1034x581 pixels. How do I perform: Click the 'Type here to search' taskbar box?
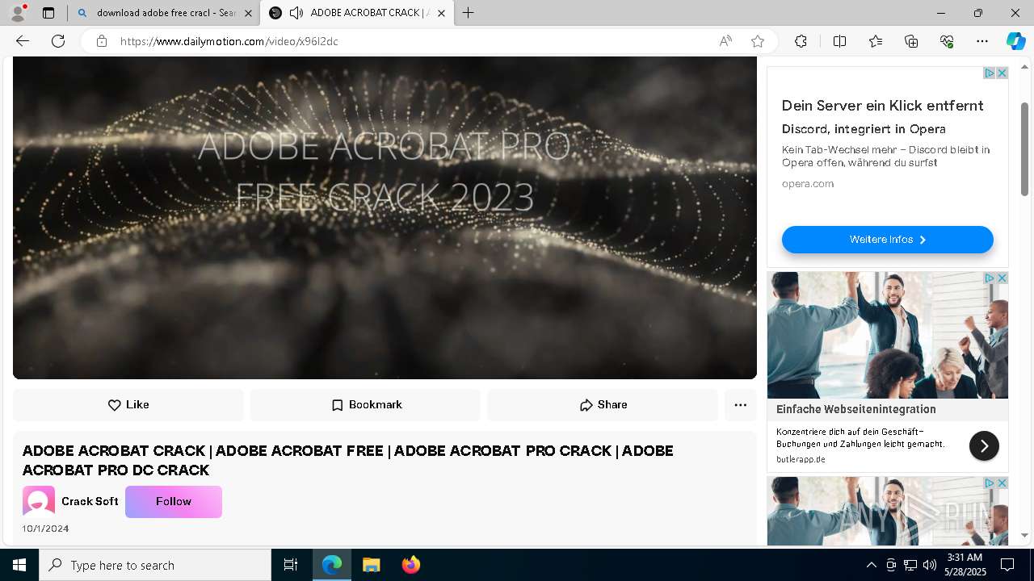pos(155,565)
